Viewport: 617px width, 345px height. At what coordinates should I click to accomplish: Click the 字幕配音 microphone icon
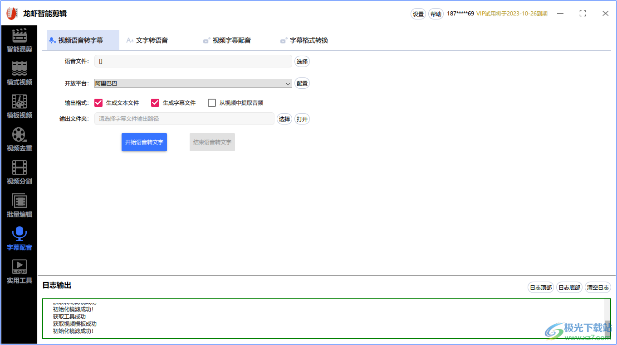pos(19,234)
